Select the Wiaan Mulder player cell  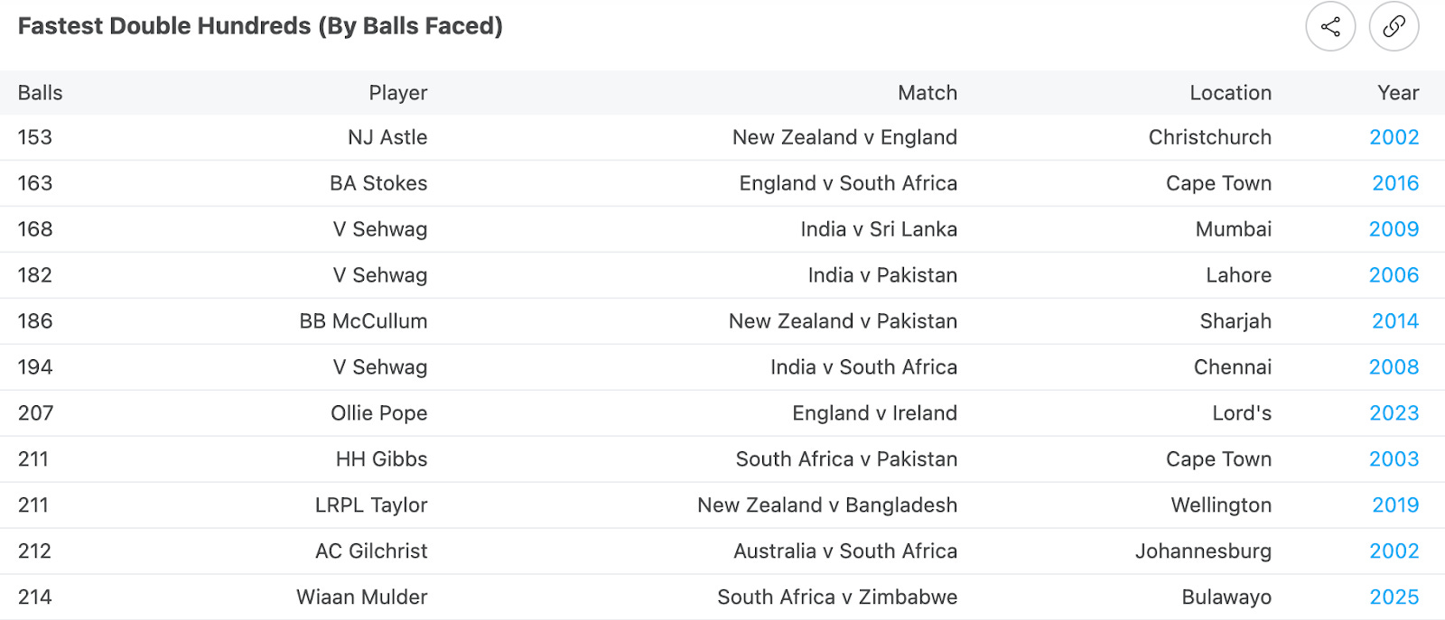pyautogui.click(x=362, y=597)
